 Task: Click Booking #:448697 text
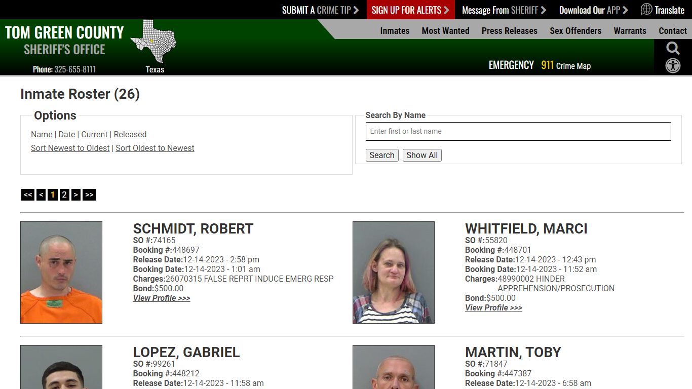click(166, 250)
